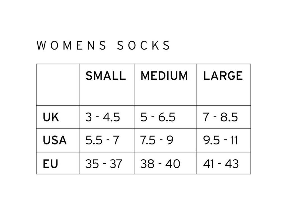
Task: Click the empty top-left table cell
Action: click(57, 85)
